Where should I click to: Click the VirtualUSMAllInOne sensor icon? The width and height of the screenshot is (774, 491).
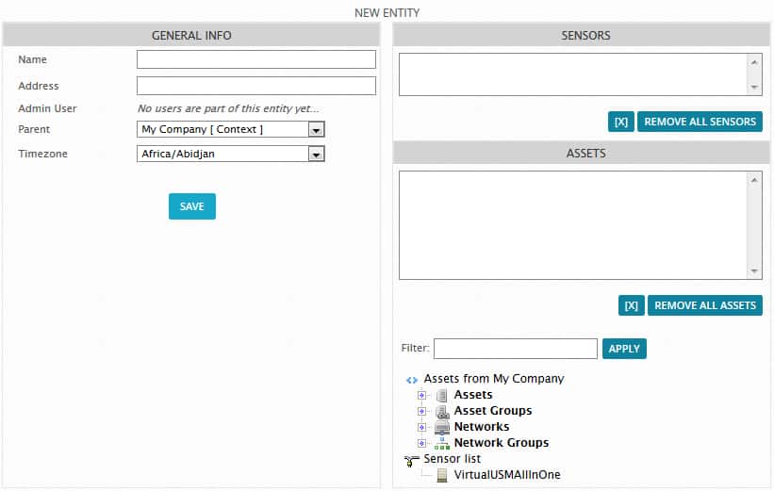click(442, 475)
